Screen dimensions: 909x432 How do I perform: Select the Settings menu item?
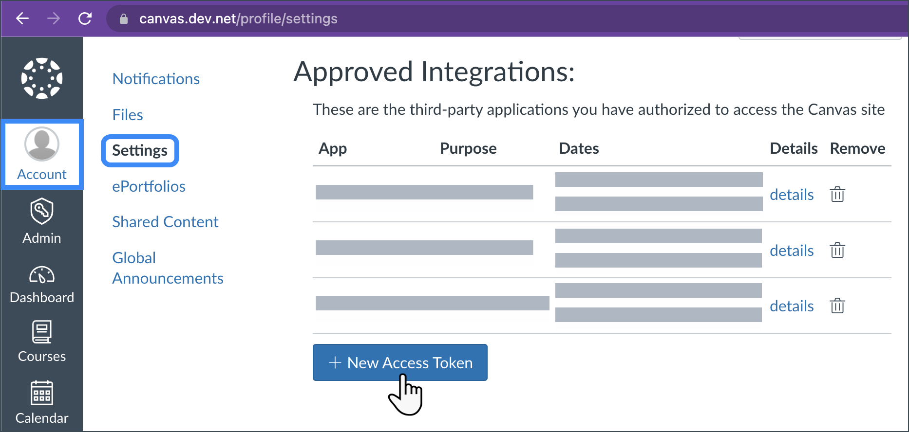click(140, 150)
